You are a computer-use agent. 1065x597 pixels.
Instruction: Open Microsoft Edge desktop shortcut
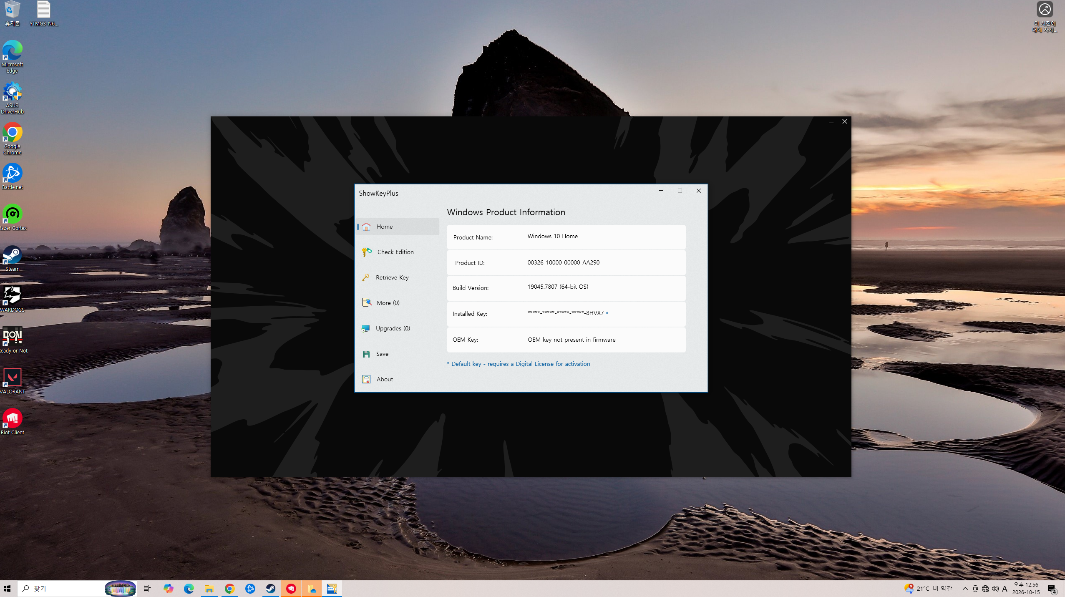click(12, 57)
